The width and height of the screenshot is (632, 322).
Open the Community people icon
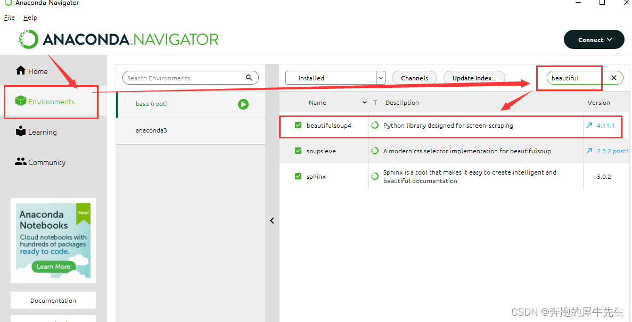pos(21,162)
